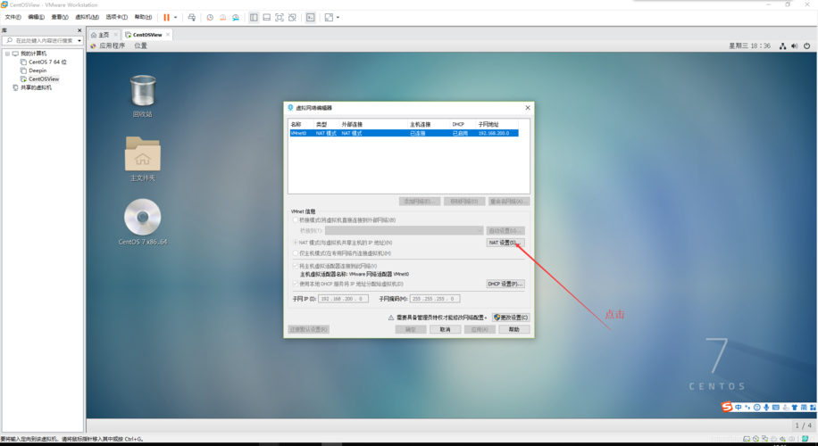
Task: Open the 选项卡 menu
Action: (116, 17)
